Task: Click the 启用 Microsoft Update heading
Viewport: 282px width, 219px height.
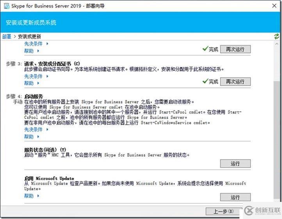Action: click(x=49, y=179)
